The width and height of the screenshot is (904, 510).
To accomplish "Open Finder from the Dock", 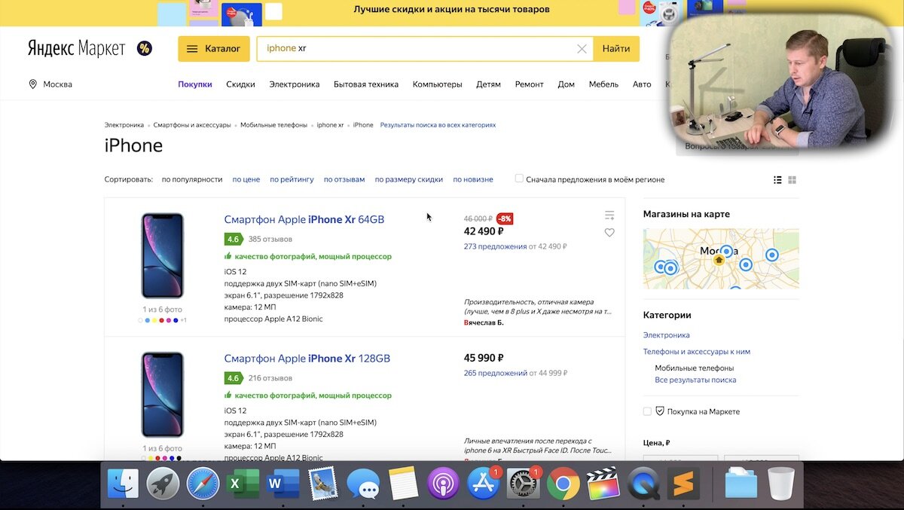I will pos(123,484).
